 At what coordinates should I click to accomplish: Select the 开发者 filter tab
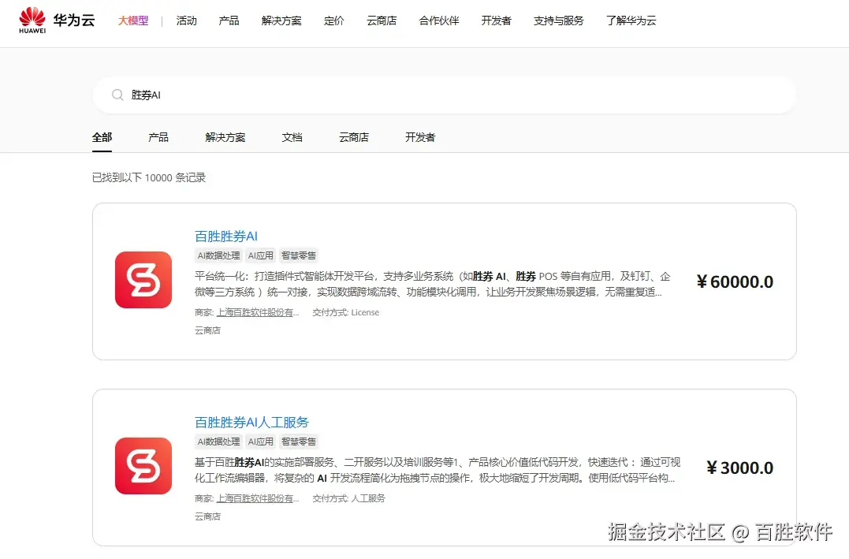pos(419,136)
